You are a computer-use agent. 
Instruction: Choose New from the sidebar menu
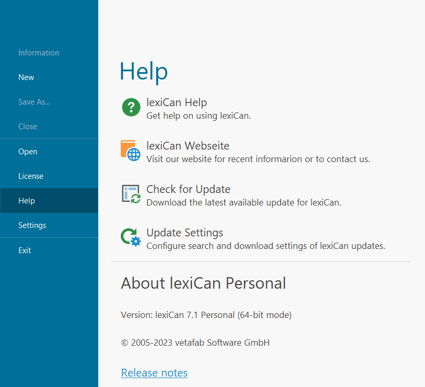[x=26, y=77]
